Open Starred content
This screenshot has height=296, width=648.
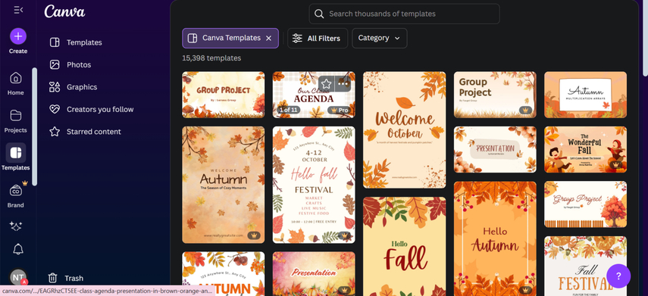tap(94, 132)
